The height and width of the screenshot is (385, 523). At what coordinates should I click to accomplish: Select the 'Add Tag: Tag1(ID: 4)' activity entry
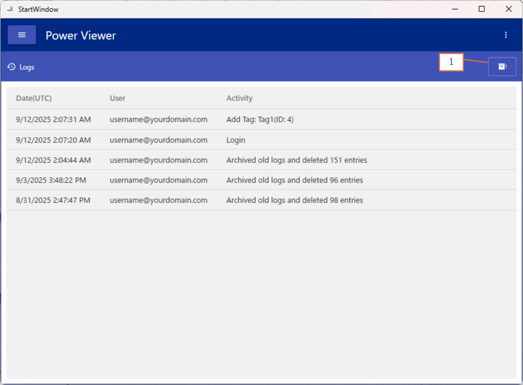click(x=259, y=120)
